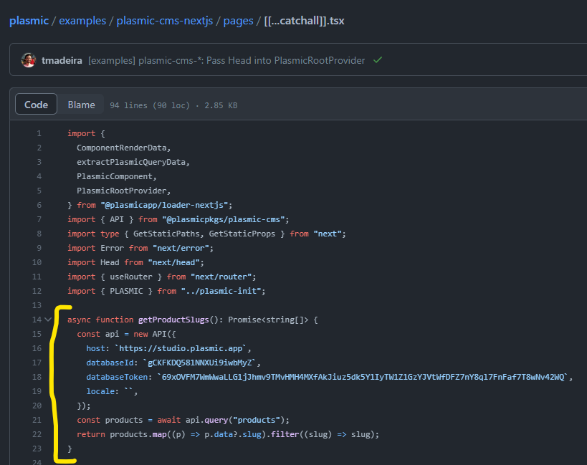This screenshot has height=465, width=587.
Task: Switch to the Blame view tab
Action: 81,105
